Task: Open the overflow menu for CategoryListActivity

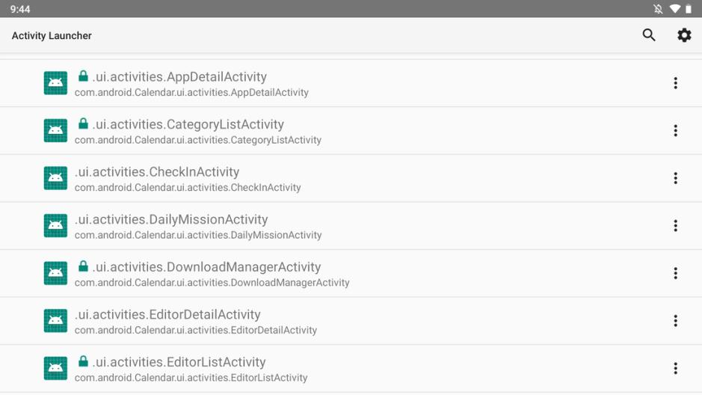Action: (675, 130)
